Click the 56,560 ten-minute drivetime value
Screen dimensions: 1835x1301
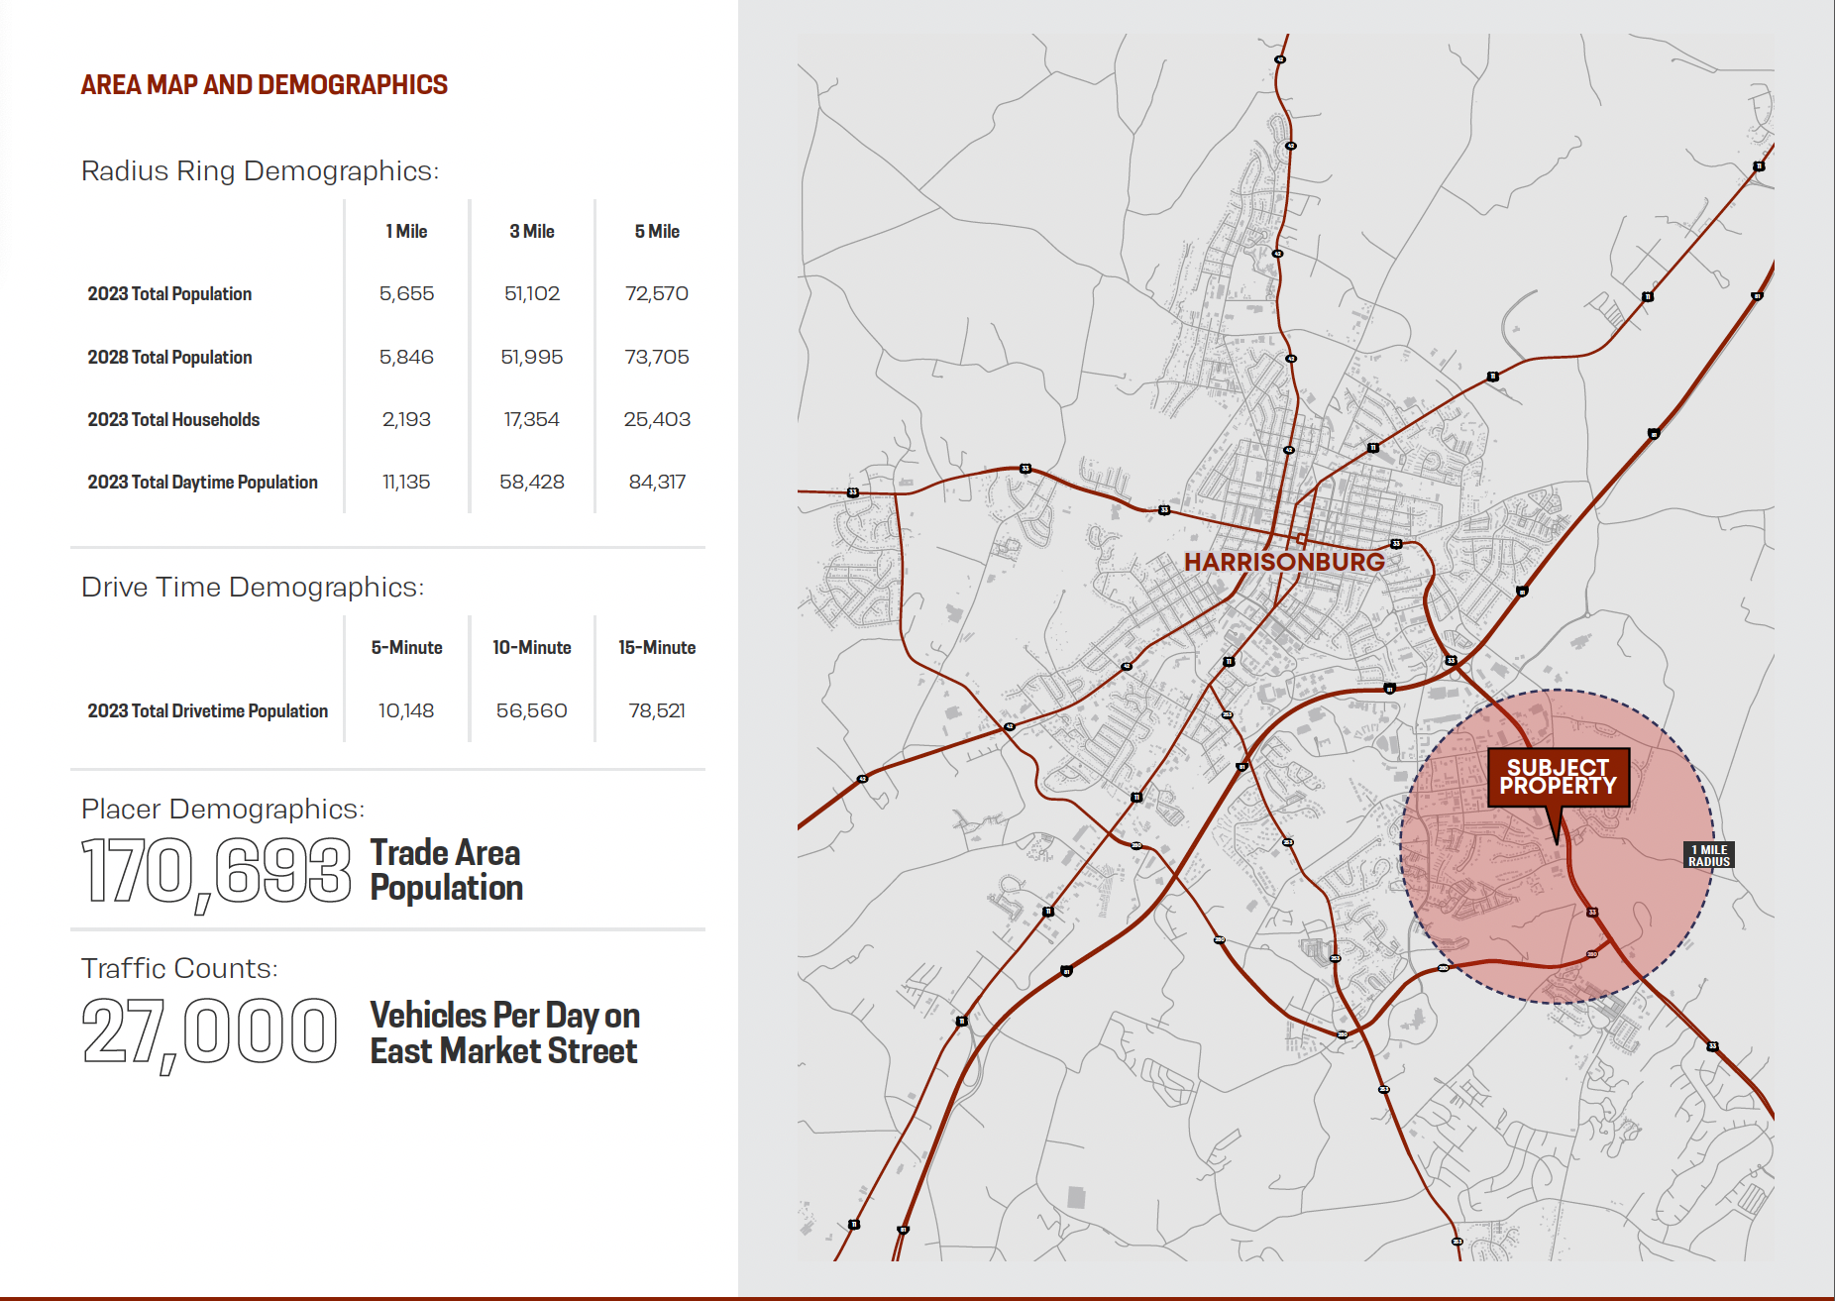tap(531, 711)
